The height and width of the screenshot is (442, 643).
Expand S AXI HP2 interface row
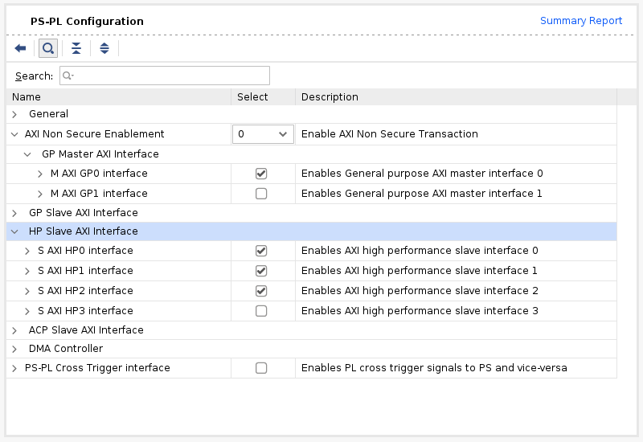click(x=27, y=291)
